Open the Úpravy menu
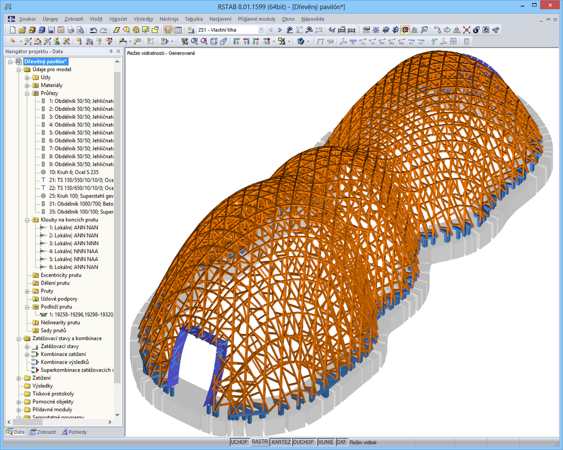The width and height of the screenshot is (563, 450). [x=50, y=19]
